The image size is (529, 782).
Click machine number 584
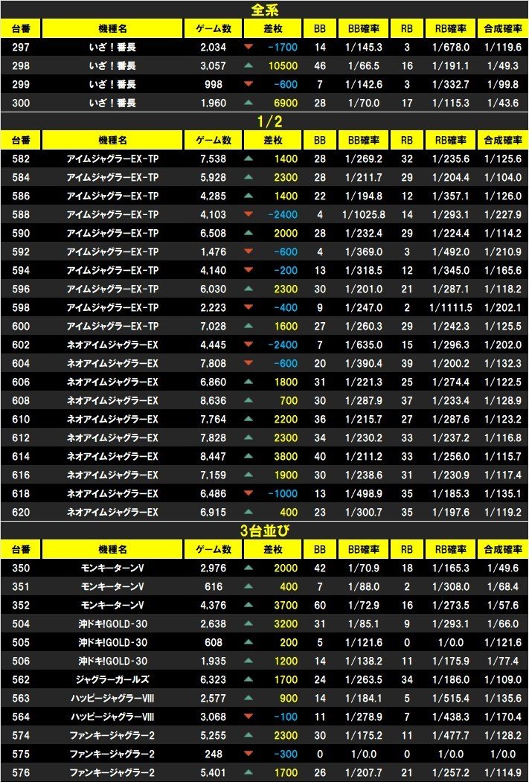click(21, 178)
